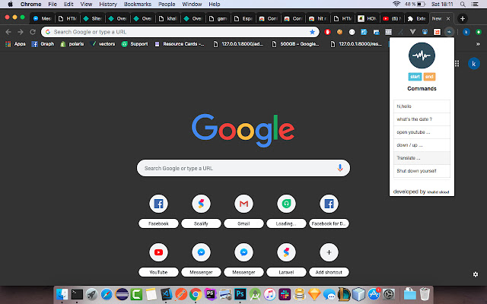This screenshot has height=304, width=487.
Task: Click the voice search microphone icon
Action: [x=340, y=168]
